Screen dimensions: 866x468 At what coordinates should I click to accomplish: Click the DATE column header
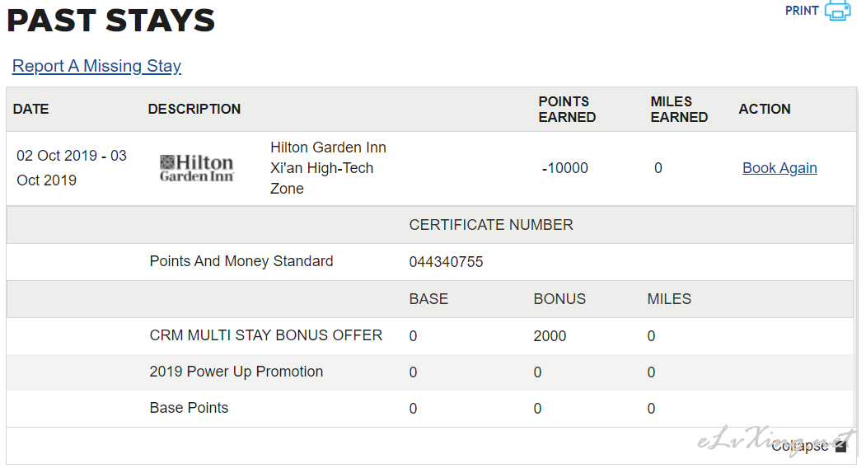[31, 109]
